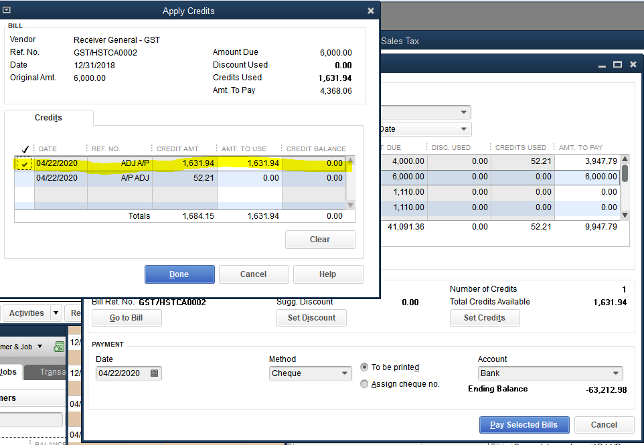Click the Pay Bills list scrollbar thumb
644x445 pixels.
[x=625, y=173]
